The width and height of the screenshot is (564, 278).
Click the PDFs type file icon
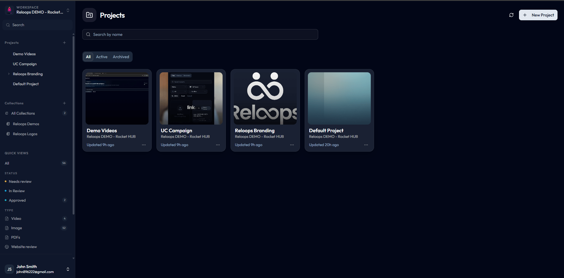(7, 237)
